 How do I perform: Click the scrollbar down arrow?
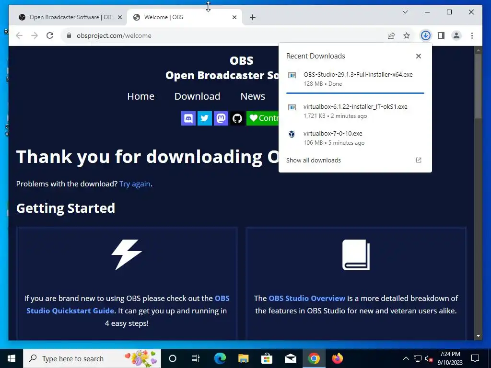pos(478,336)
